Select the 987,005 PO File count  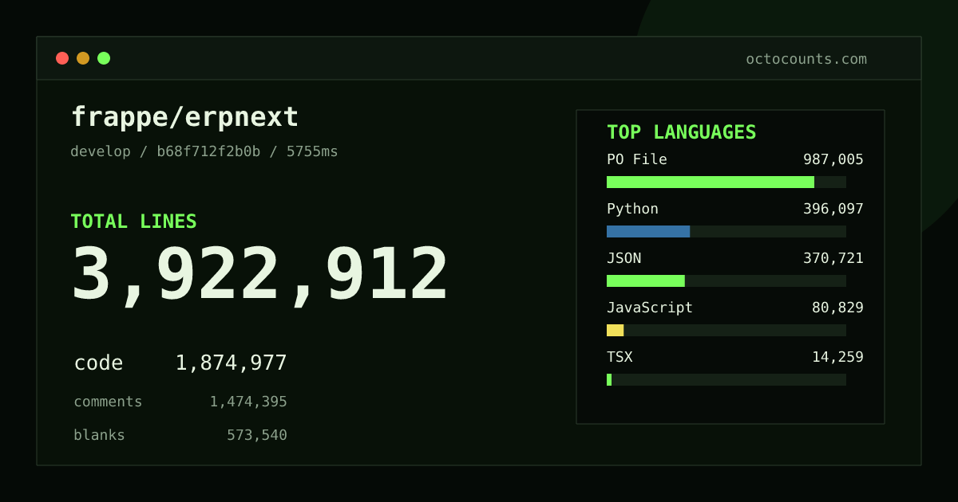pos(833,160)
